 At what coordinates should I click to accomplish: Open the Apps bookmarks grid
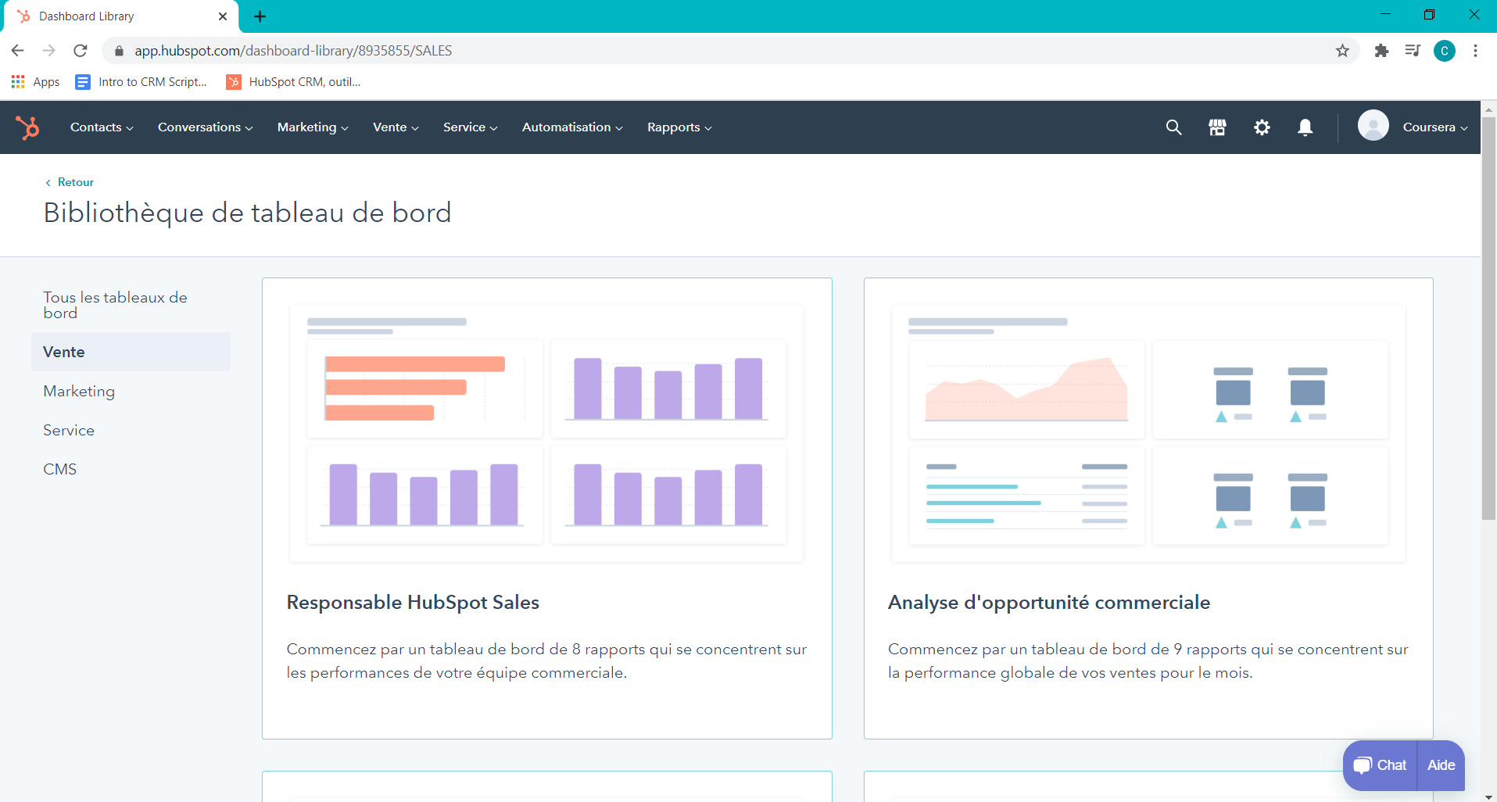click(35, 81)
